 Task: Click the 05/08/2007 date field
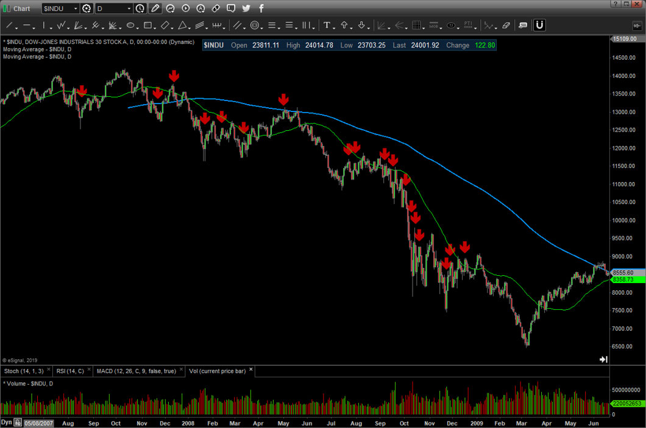[x=39, y=423]
